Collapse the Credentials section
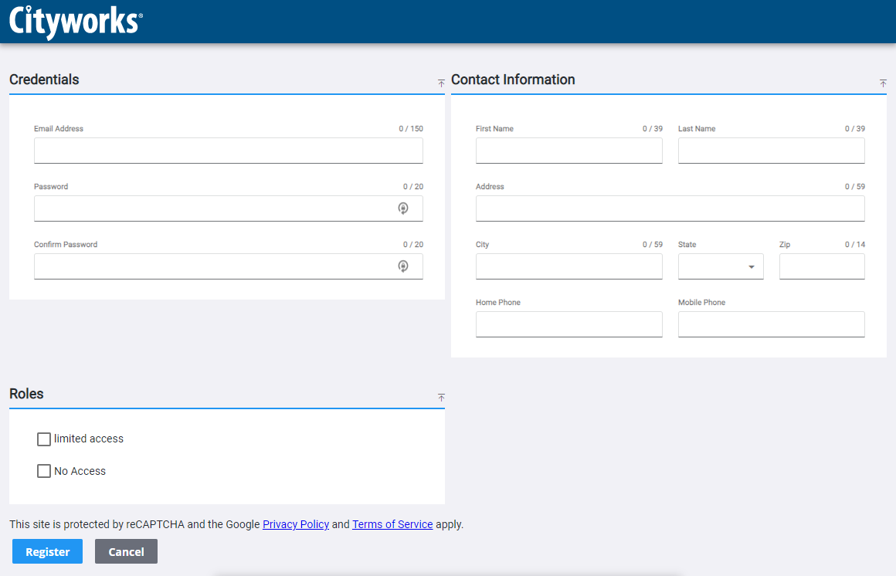This screenshot has width=896, height=576. coord(441,83)
